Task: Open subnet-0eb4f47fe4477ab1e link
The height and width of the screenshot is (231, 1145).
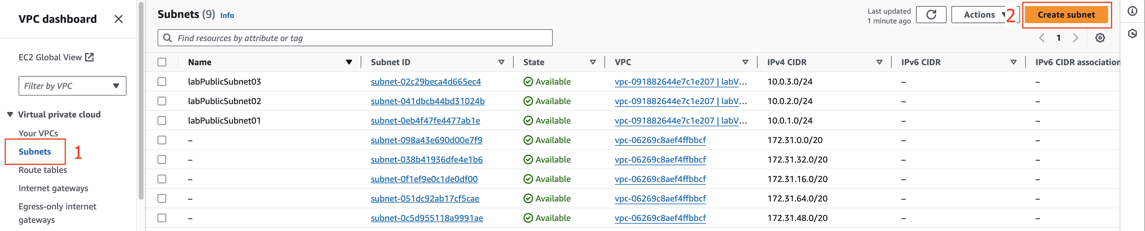Action: coord(425,121)
